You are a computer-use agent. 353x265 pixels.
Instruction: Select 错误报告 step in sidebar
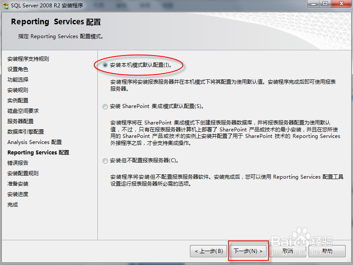18,163
